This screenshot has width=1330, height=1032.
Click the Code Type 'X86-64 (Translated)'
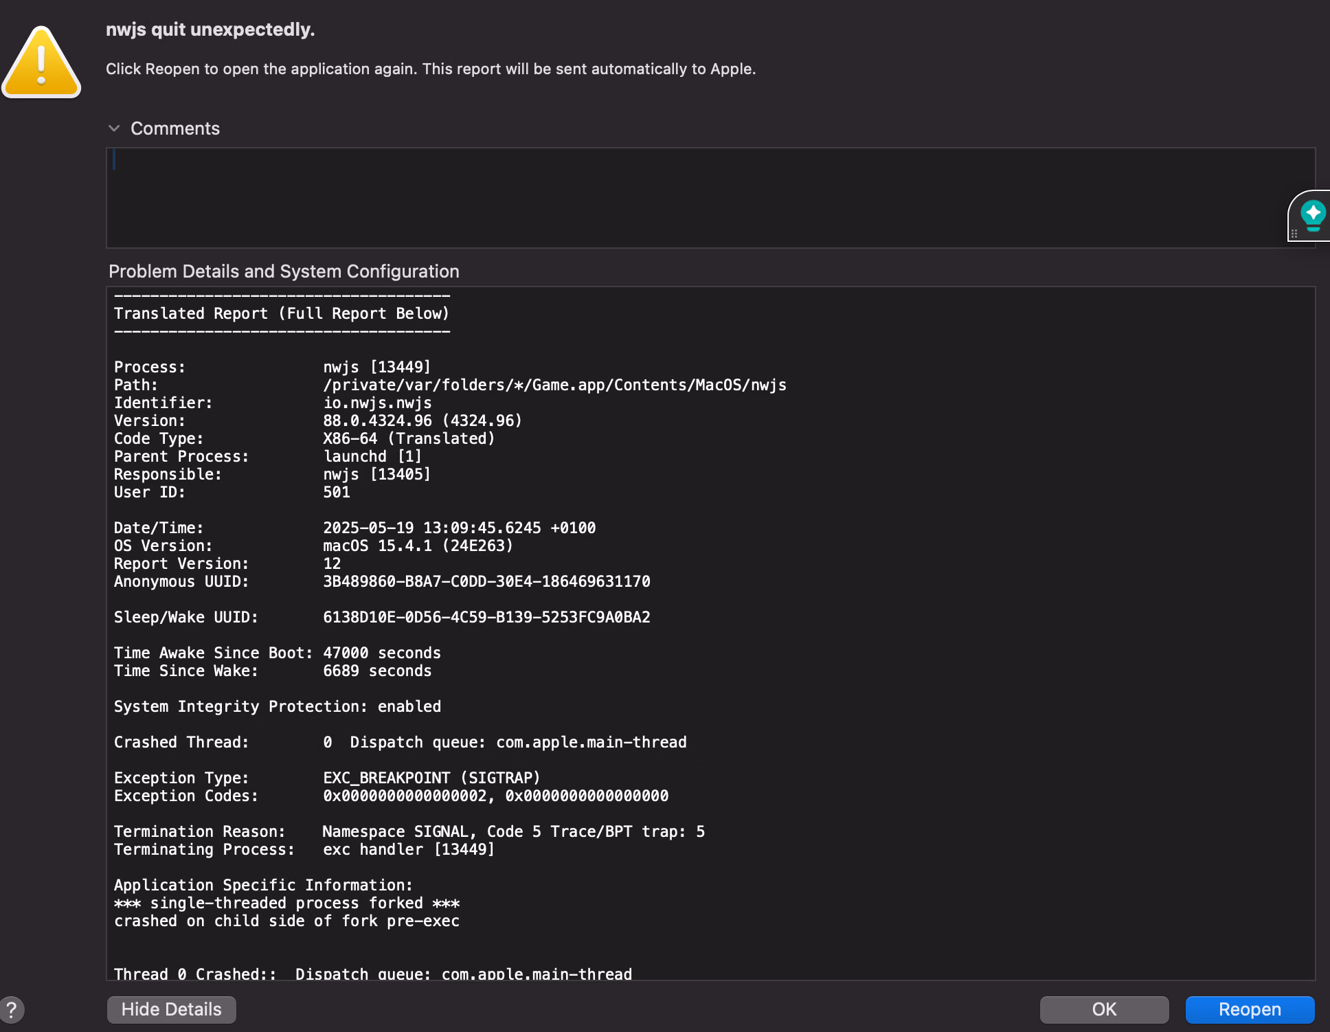409,438
